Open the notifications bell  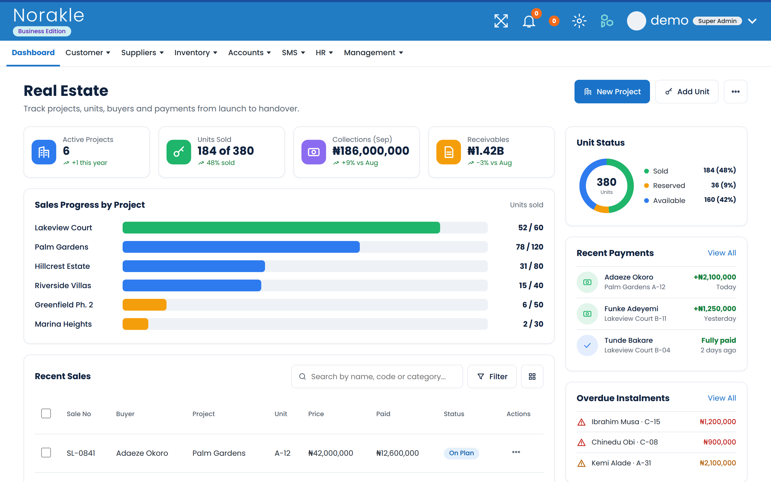click(x=529, y=21)
